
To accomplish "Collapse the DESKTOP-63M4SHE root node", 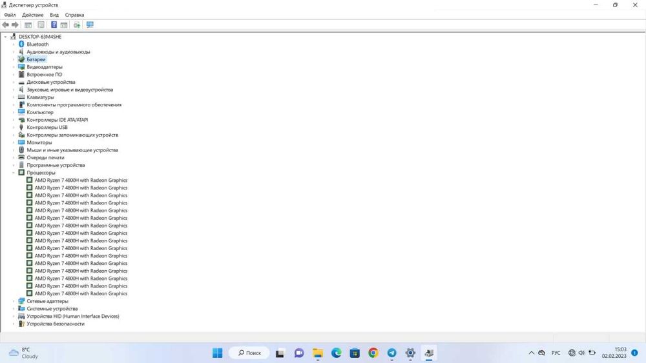I will point(5,37).
